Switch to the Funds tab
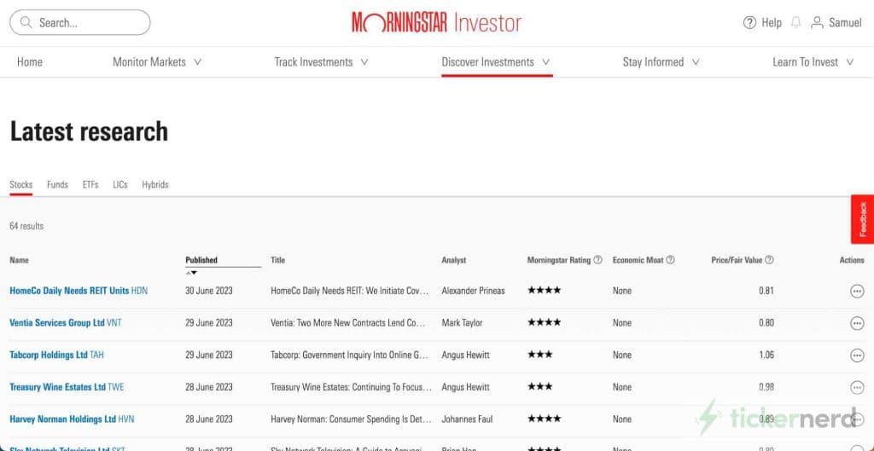 57,184
